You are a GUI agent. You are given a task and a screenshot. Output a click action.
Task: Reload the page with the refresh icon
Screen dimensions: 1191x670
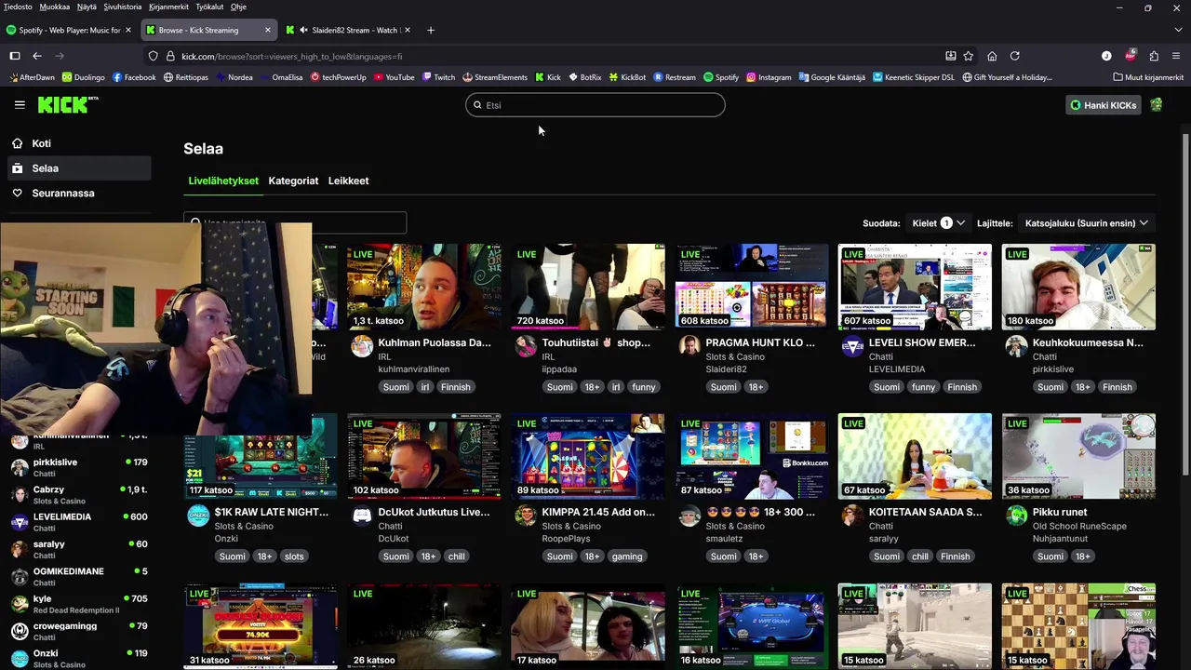pos(1015,56)
